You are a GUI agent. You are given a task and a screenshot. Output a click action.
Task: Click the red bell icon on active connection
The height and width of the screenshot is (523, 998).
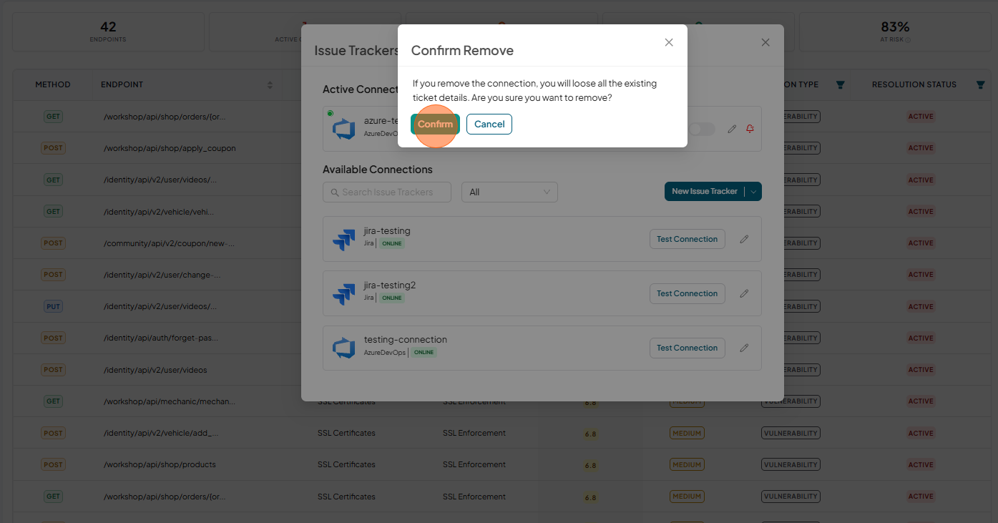click(x=750, y=129)
